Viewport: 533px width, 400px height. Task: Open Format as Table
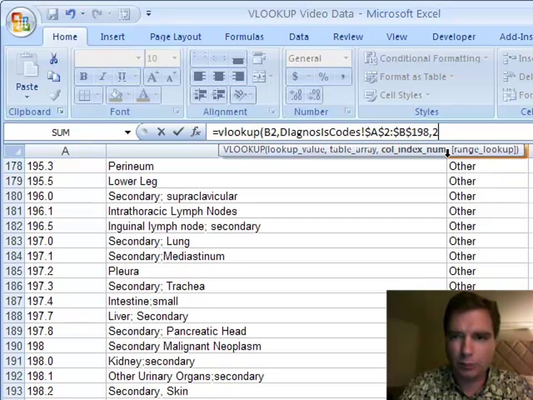pos(409,77)
